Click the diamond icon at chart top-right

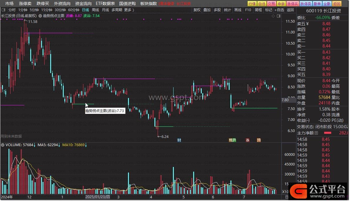[273, 16]
